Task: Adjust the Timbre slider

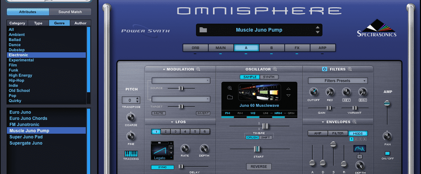Action: tap(265, 126)
